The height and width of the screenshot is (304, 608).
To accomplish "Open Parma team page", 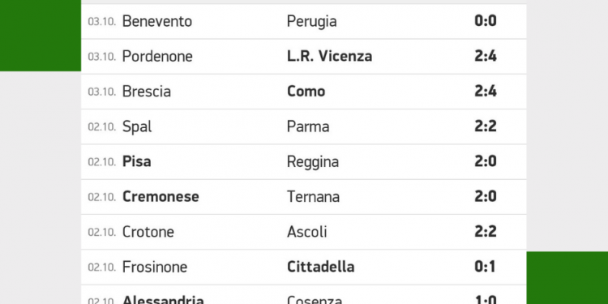I will (x=308, y=126).
